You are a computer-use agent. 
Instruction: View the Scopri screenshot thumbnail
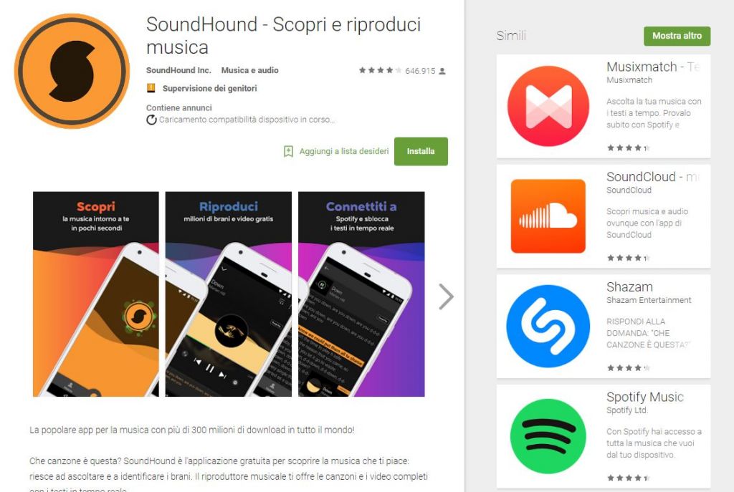95,294
